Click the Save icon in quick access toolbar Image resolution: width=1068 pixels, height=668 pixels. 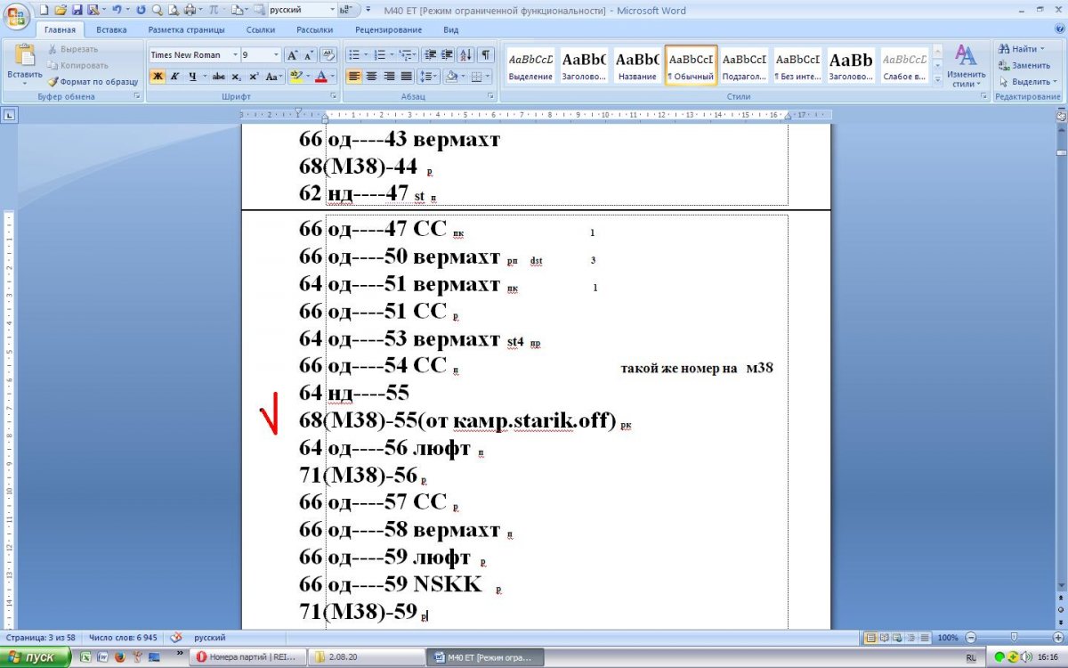[77, 10]
